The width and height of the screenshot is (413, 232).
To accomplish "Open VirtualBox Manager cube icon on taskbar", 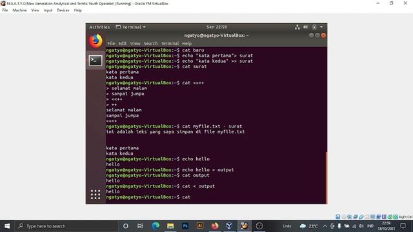I will [230, 226].
